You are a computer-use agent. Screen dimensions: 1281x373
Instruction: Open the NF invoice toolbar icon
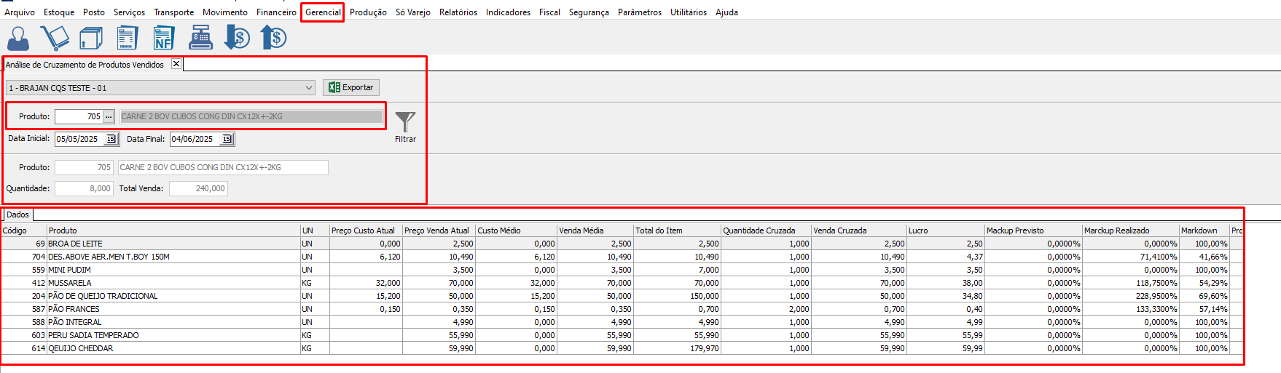click(x=164, y=38)
